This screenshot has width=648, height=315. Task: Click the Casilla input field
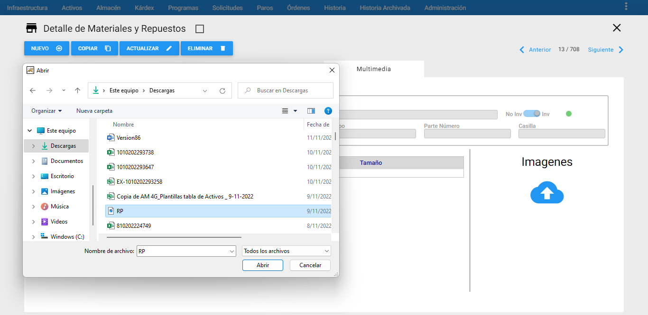[562, 134]
